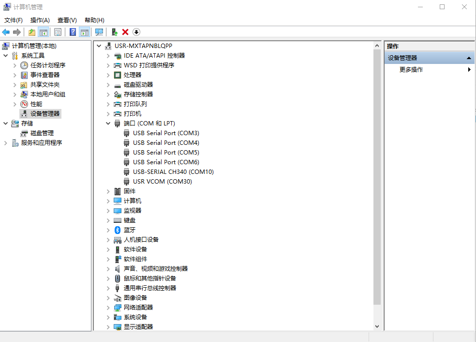Click the Update driver green arrow icon

115,32
